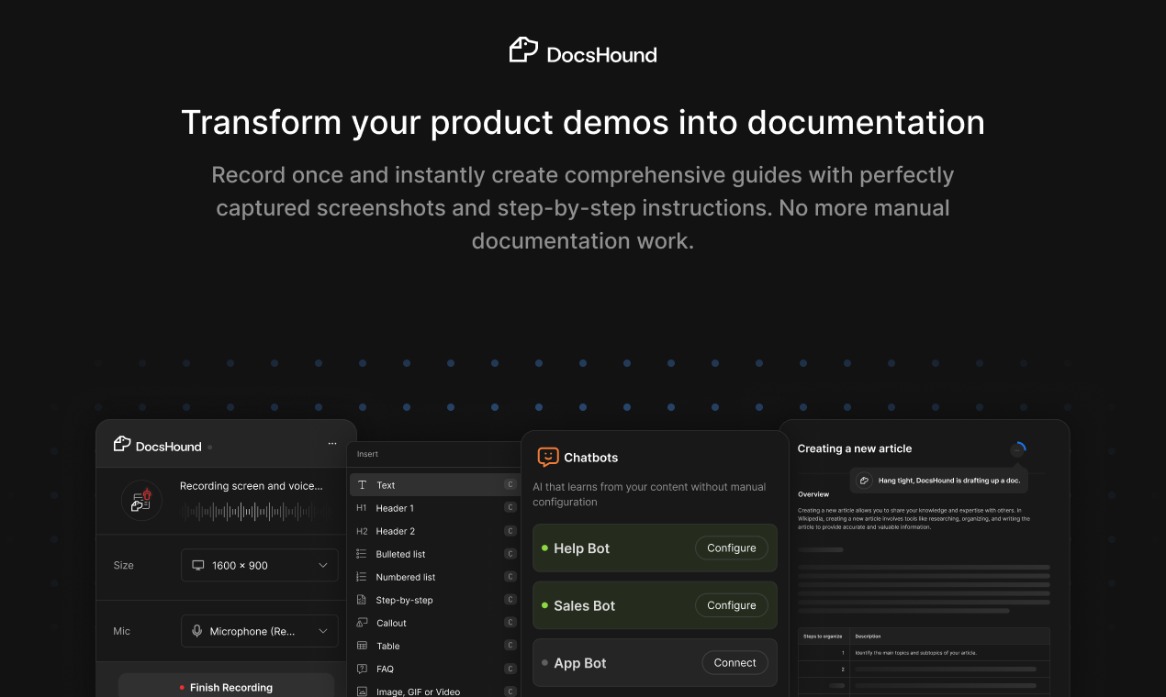
Task: Click the App Bot card label
Action: [x=580, y=663]
